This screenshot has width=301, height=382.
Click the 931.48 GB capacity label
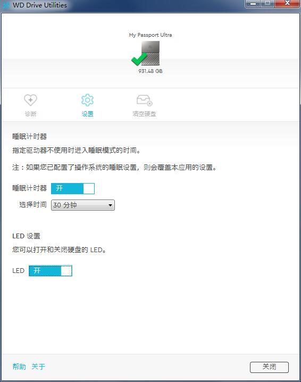click(150, 71)
